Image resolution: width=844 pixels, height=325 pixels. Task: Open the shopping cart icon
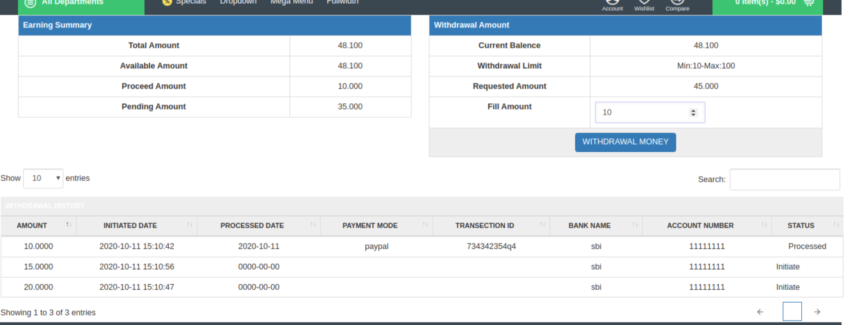(x=808, y=3)
